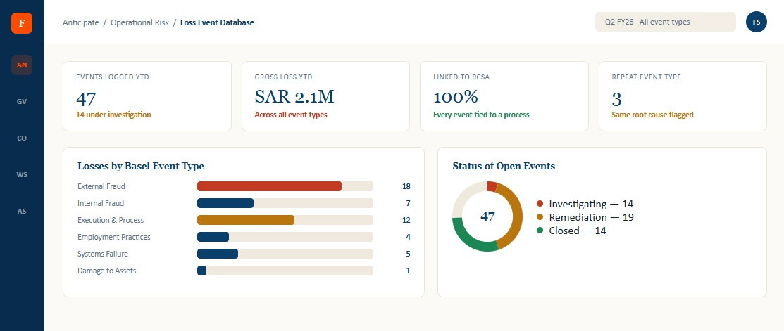The height and width of the screenshot is (331, 784).
Task: Open the AS sidebar module
Action: (22, 211)
